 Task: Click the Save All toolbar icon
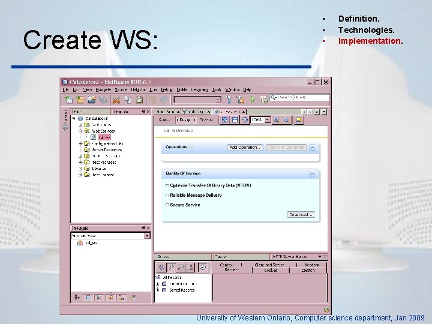[103, 100]
